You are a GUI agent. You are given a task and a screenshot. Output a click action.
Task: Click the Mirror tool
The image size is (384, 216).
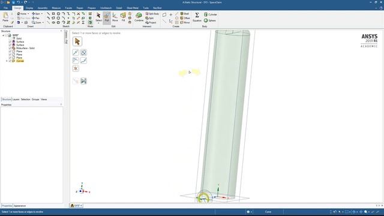click(x=185, y=23)
